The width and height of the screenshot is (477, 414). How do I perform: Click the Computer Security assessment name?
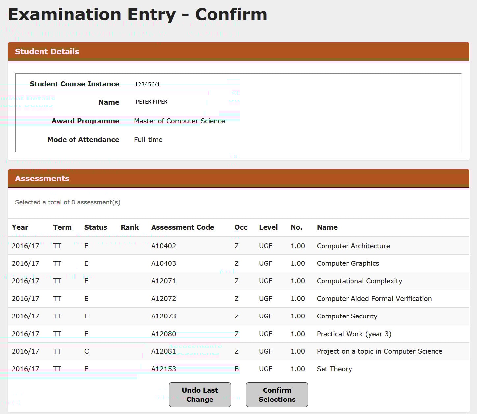point(347,316)
